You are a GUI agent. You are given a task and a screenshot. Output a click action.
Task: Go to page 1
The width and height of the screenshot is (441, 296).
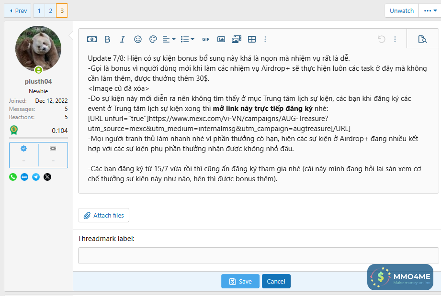coord(39,11)
